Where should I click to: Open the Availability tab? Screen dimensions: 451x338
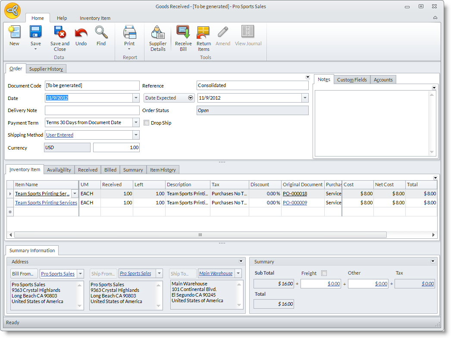coord(59,170)
